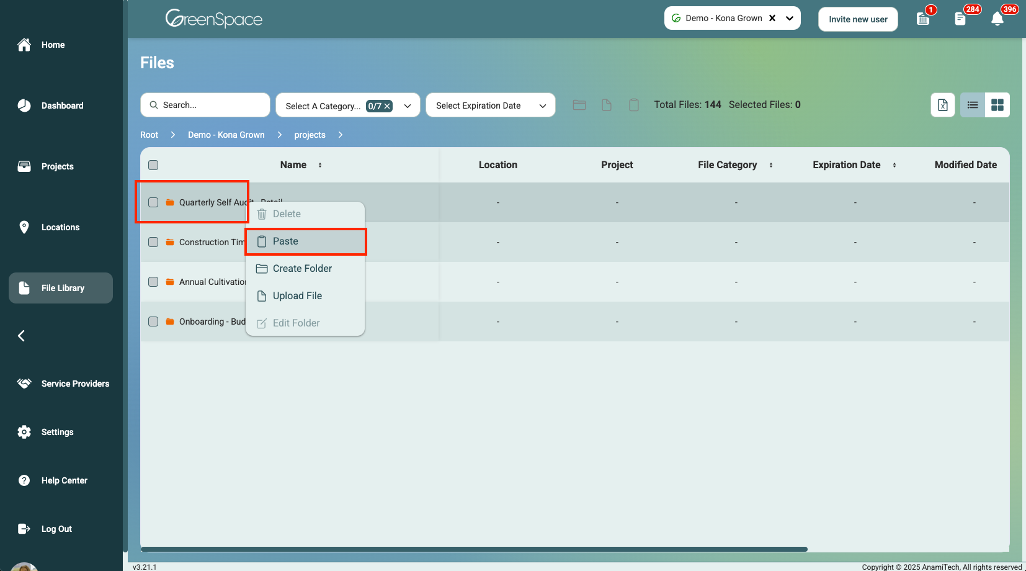Screen dimensions: 1026x571
Task: Go to Root in the breadcrumb
Action: [x=149, y=135]
